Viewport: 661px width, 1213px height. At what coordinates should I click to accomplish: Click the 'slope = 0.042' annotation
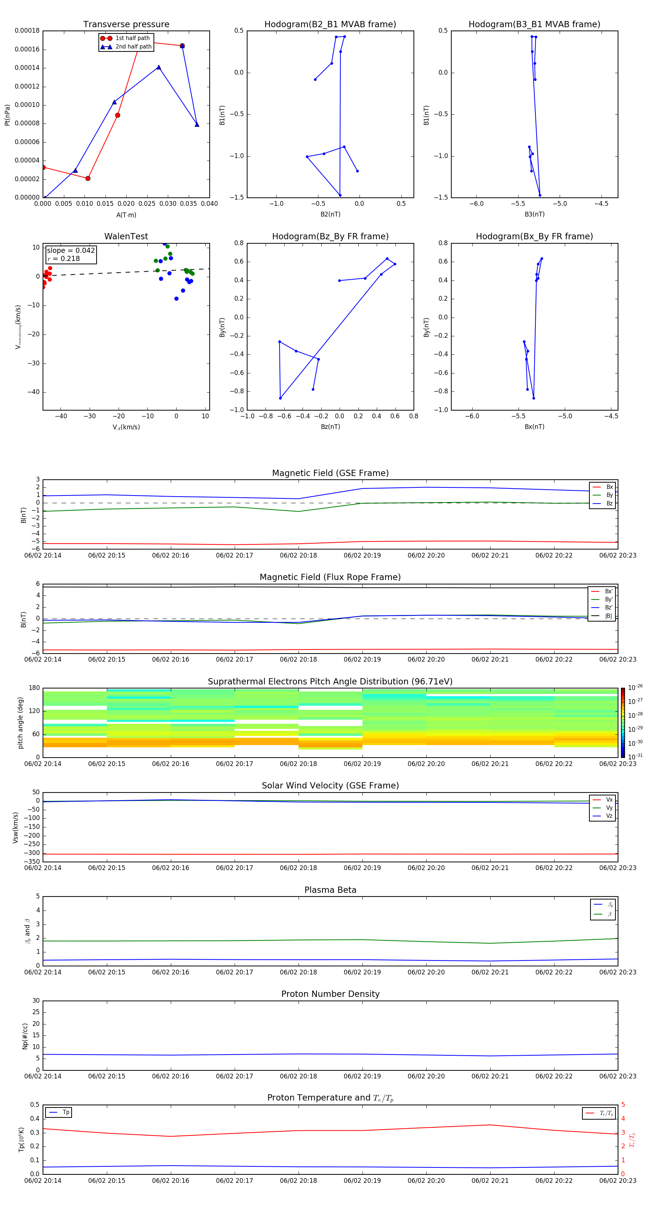[x=71, y=251]
